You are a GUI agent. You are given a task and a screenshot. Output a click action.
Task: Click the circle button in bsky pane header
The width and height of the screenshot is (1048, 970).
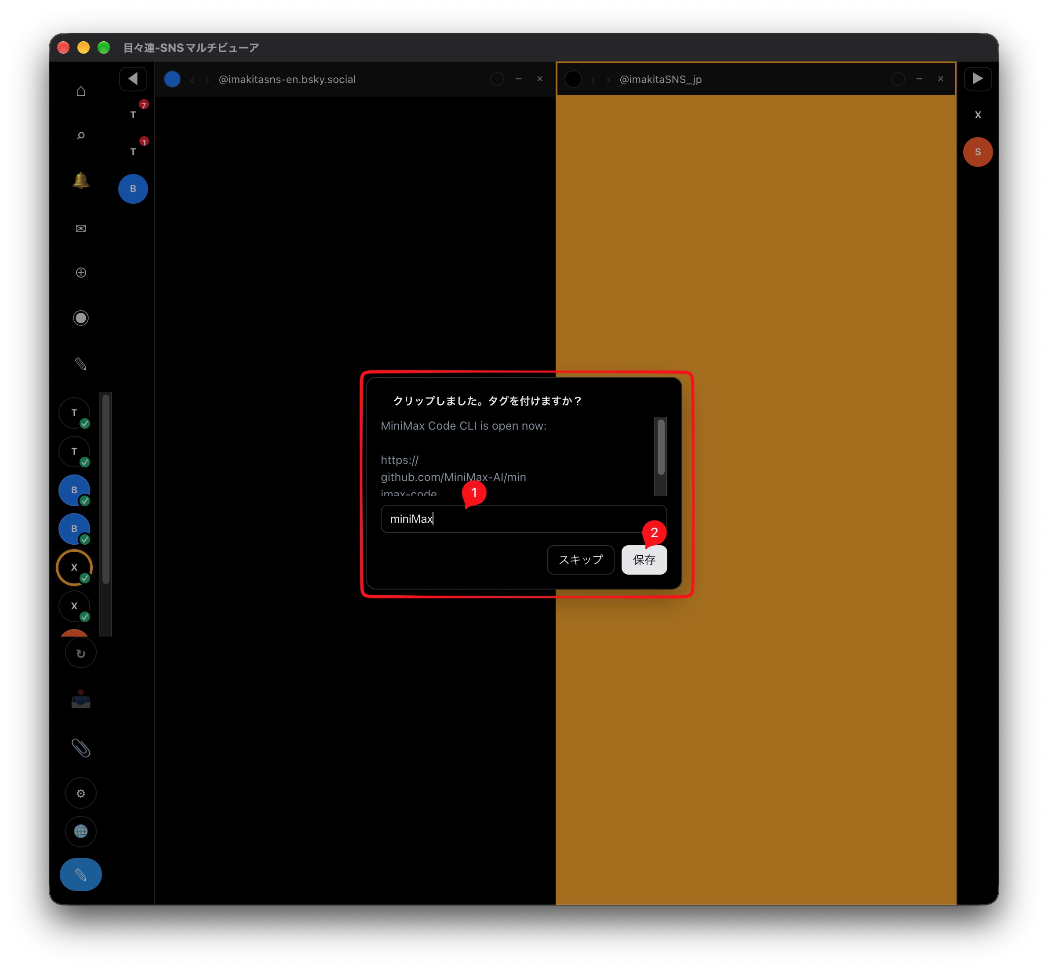tap(496, 79)
